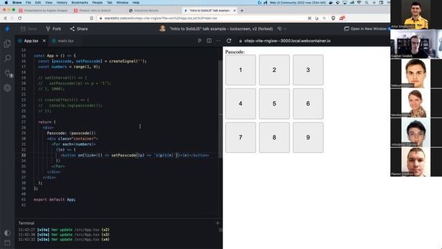
Task: Open the Window menu
Action: click(x=122, y=3)
